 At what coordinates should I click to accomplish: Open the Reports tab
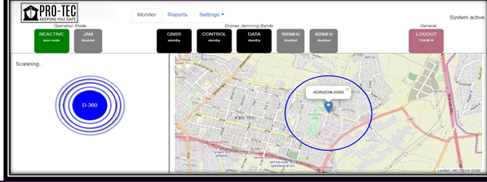click(x=177, y=15)
